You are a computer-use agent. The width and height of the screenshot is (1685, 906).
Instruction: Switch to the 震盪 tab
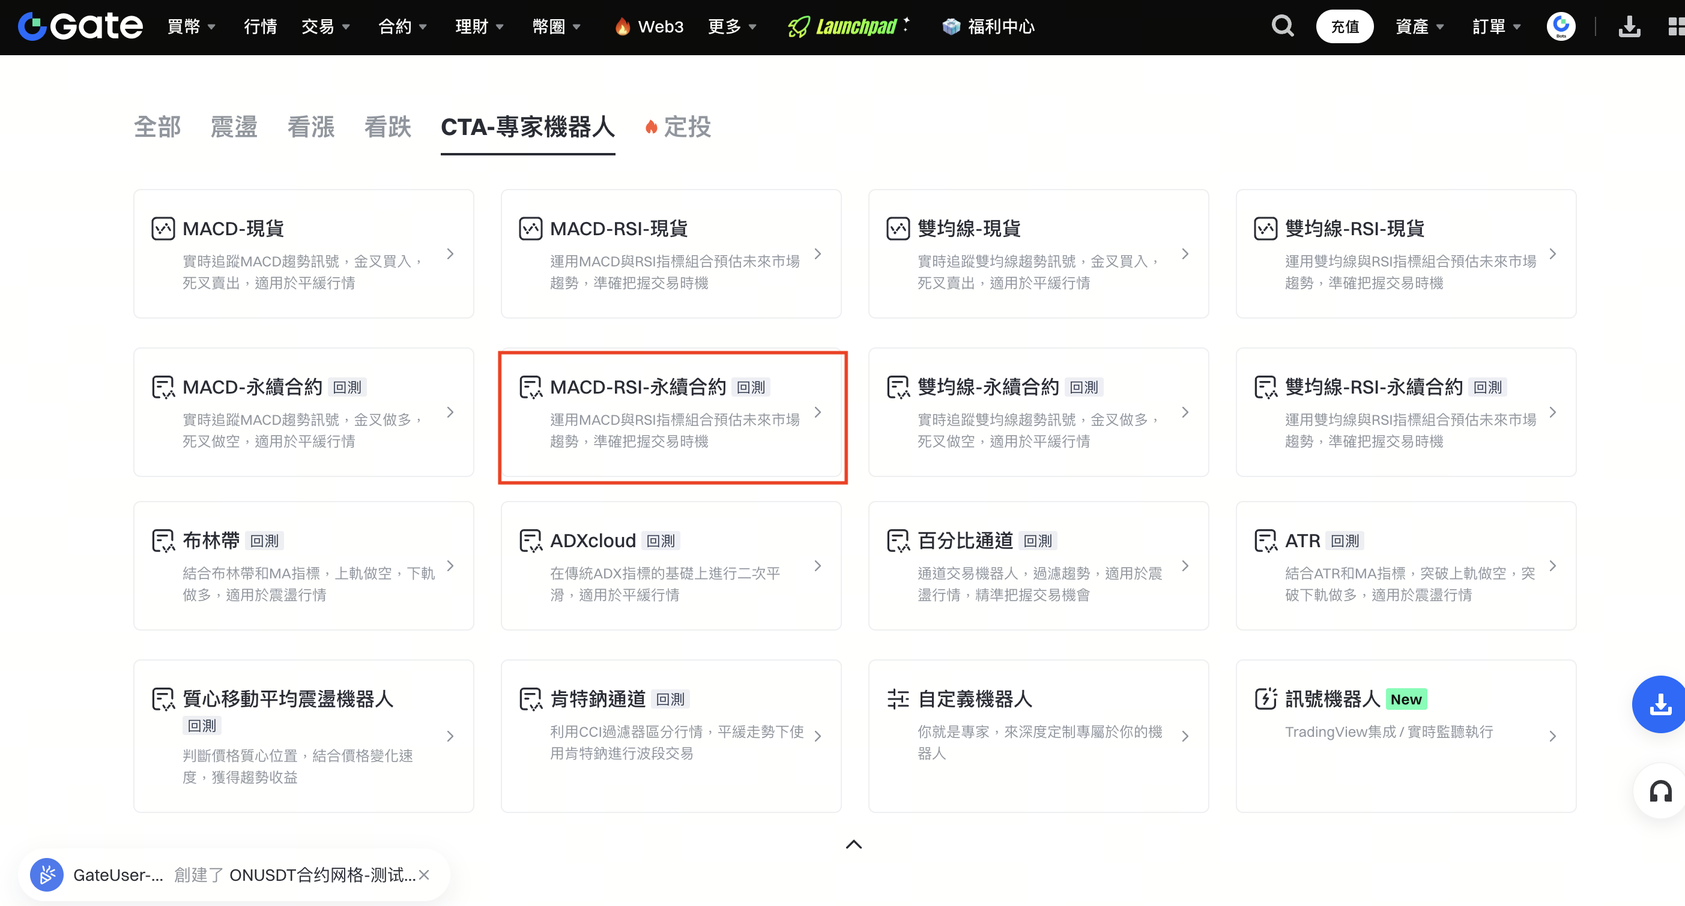coord(234,127)
